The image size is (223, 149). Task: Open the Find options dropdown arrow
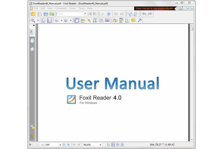coord(85,14)
